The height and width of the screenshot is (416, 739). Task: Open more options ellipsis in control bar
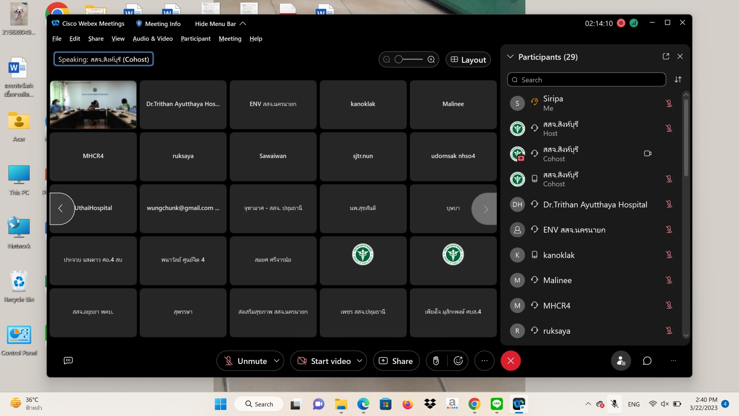pos(484,361)
